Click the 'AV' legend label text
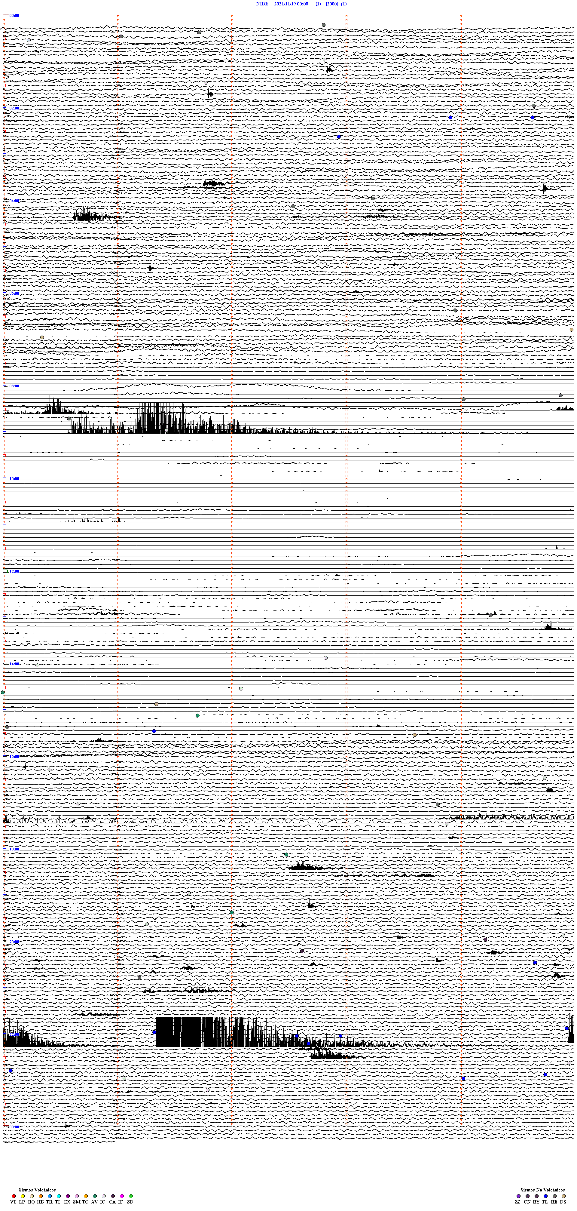The width and height of the screenshot is (577, 1211). 94,1202
